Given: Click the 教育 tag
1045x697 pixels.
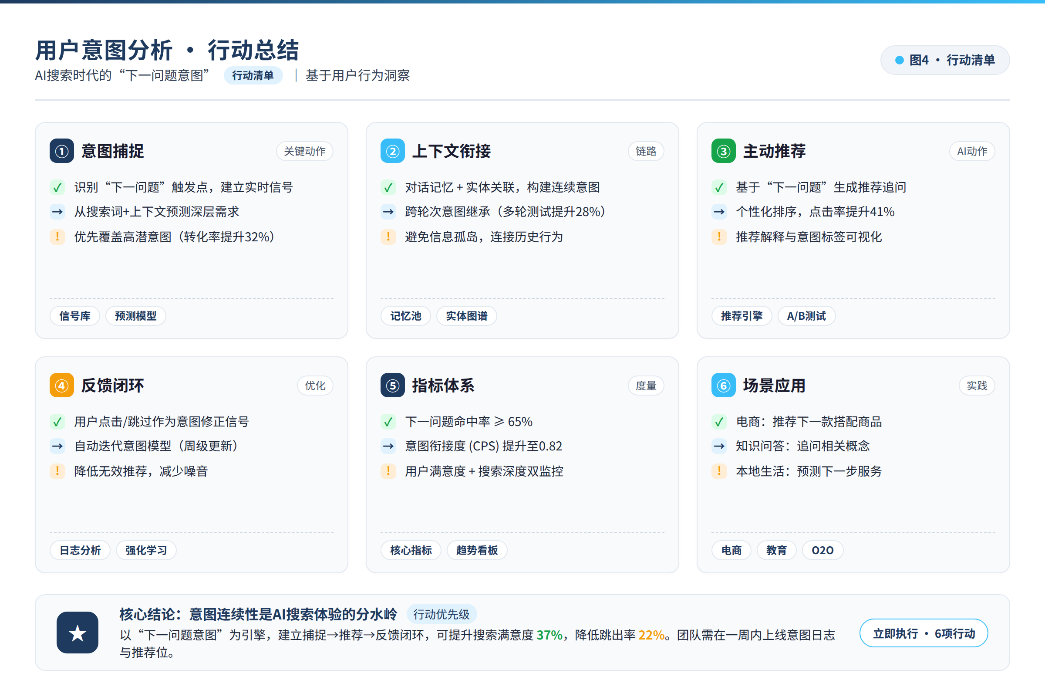Looking at the screenshot, I should 776,550.
